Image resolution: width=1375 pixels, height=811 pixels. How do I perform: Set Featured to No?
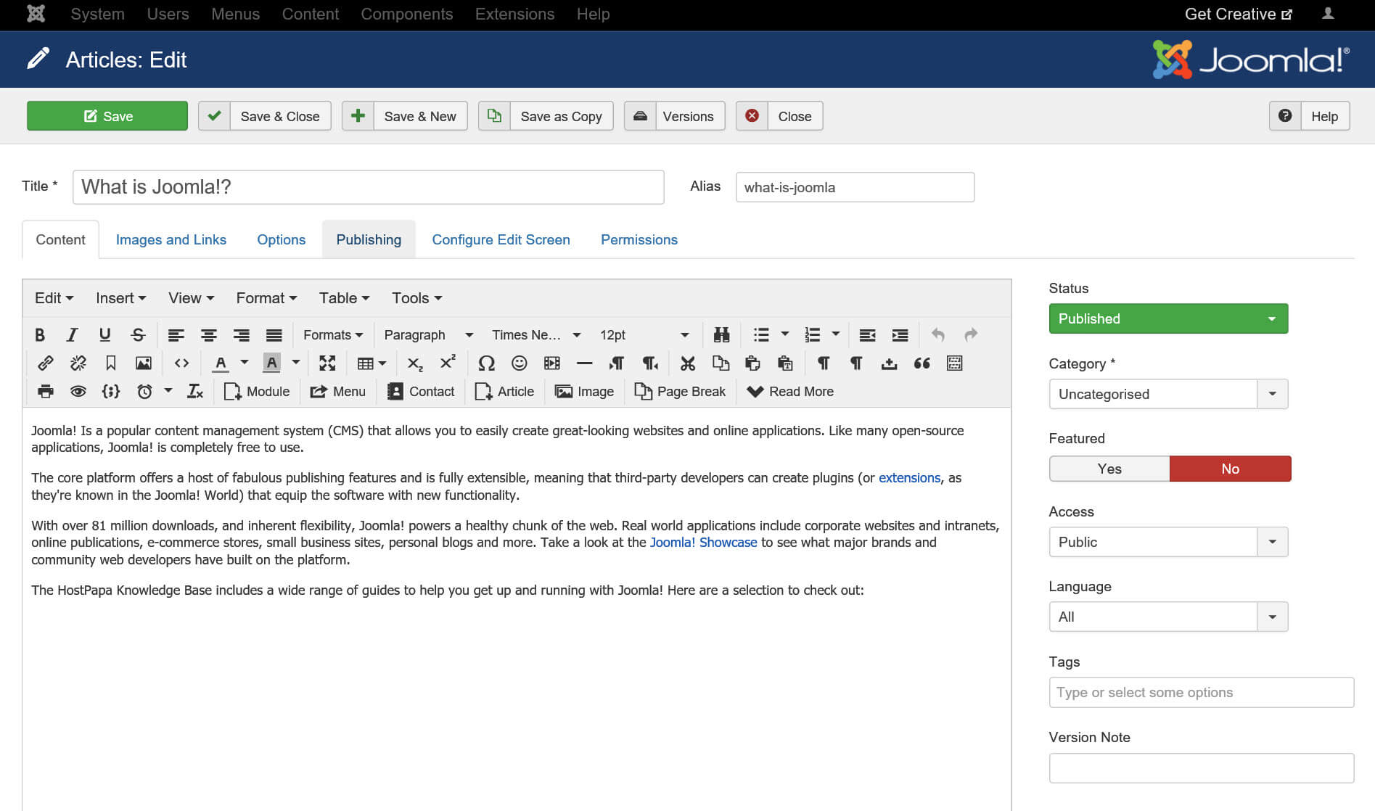[x=1231, y=469]
